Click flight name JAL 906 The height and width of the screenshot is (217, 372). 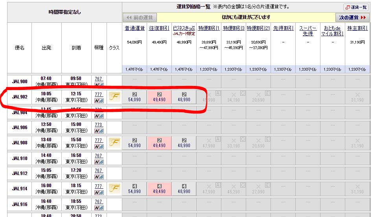tap(19, 127)
